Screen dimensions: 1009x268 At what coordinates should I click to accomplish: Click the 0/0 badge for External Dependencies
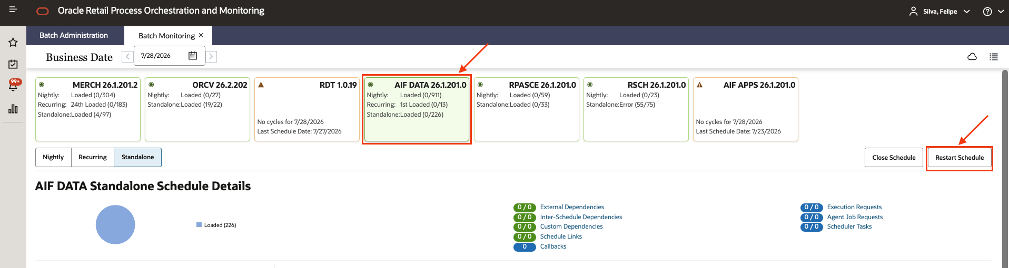[525, 207]
